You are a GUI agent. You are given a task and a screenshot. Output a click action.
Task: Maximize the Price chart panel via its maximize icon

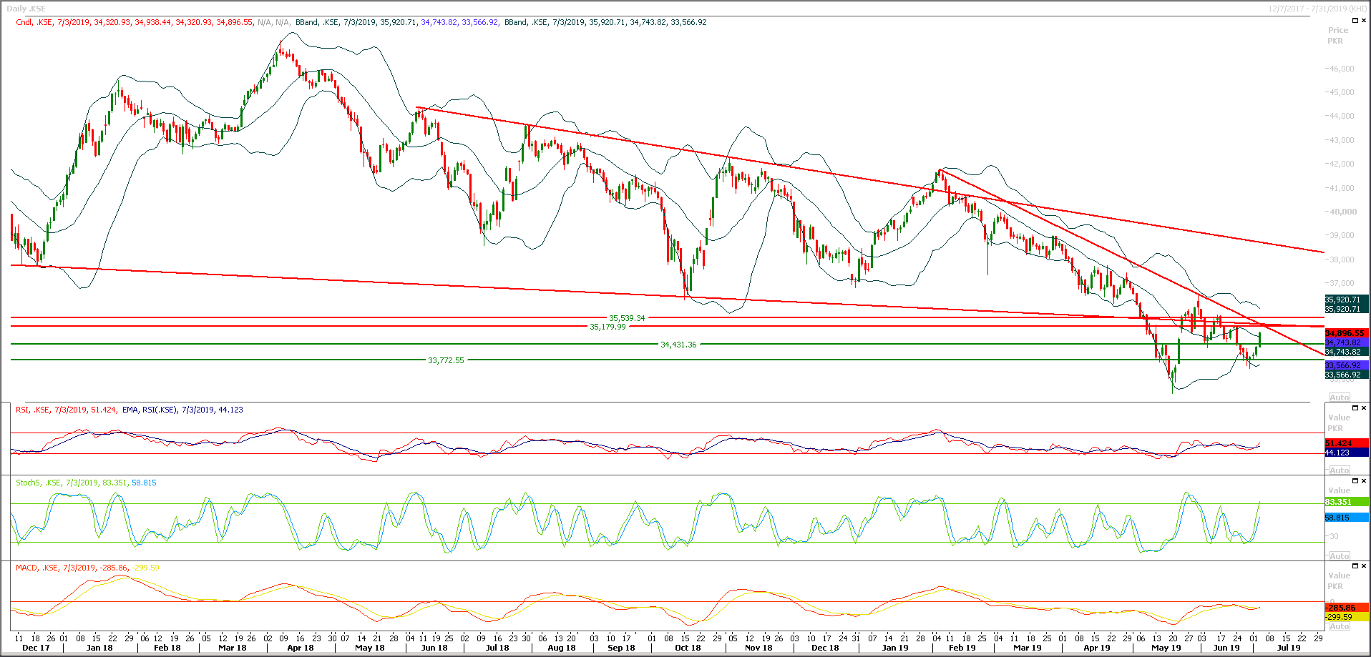(1355, 20)
